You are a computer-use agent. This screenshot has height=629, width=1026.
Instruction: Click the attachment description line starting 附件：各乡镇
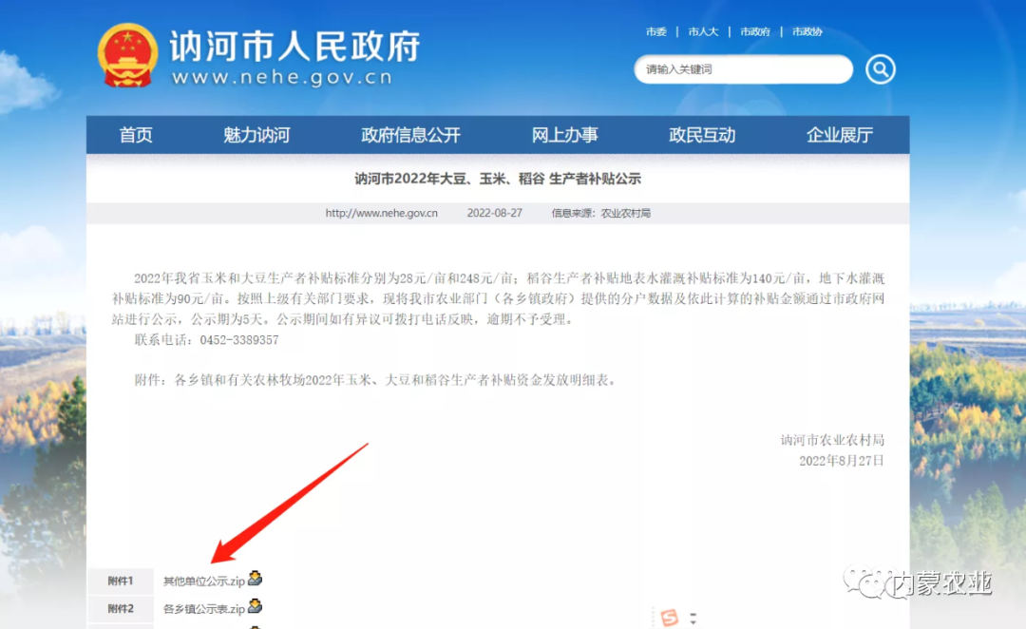point(375,380)
